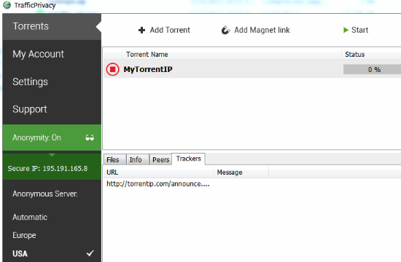Image resolution: width=401 pixels, height=262 pixels.
Task: Click the Secure IP: 195.191.165.8 text
Action: tap(47, 169)
